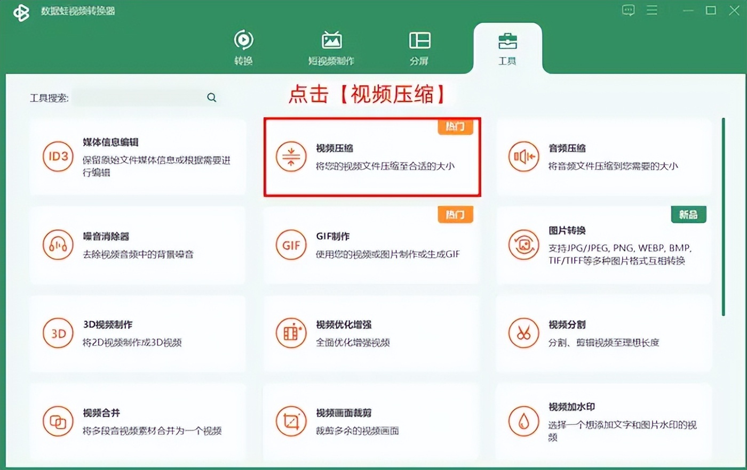Open the 图片转换 tool title

click(567, 231)
